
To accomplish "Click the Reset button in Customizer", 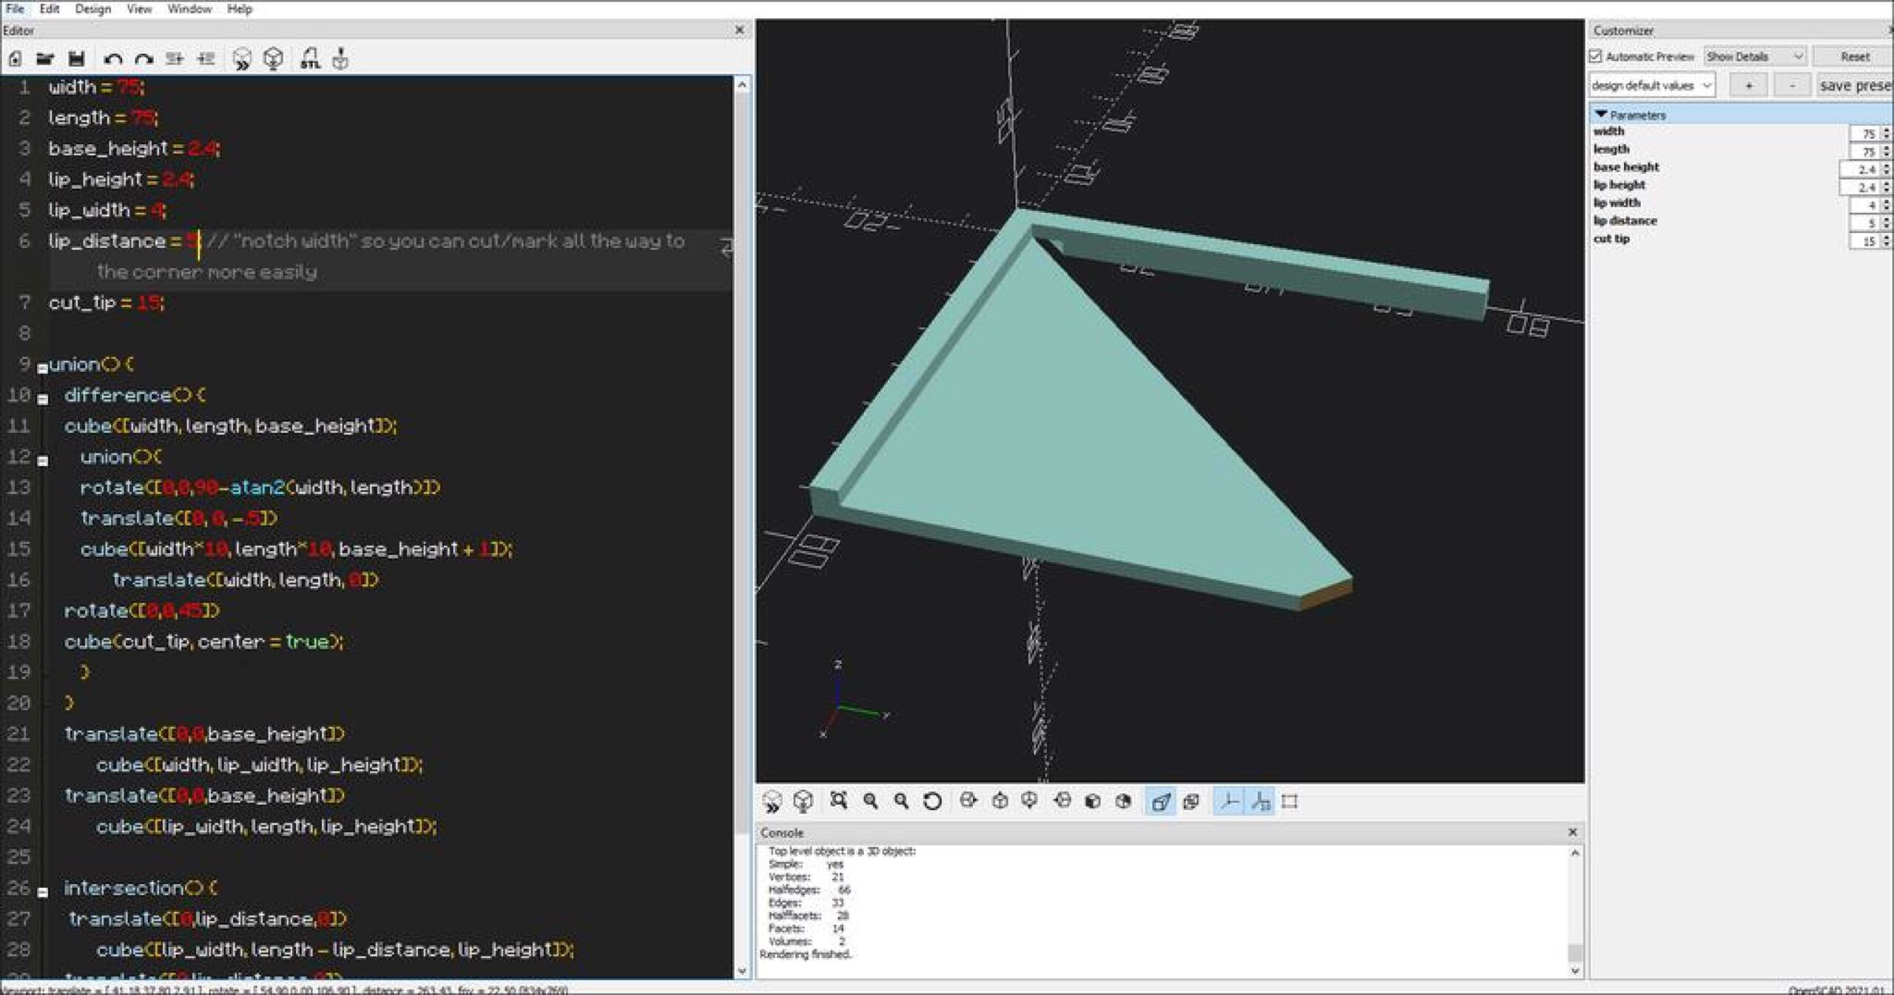I will tap(1854, 56).
